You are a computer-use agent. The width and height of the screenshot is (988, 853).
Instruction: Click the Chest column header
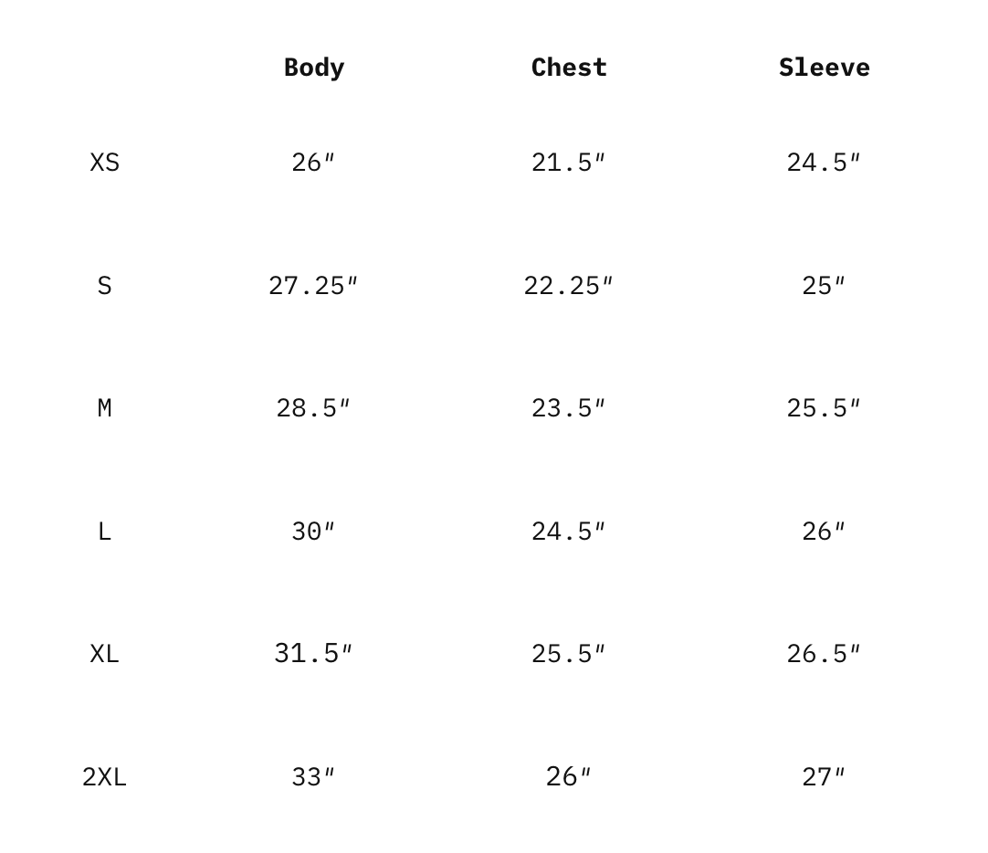[x=569, y=68]
